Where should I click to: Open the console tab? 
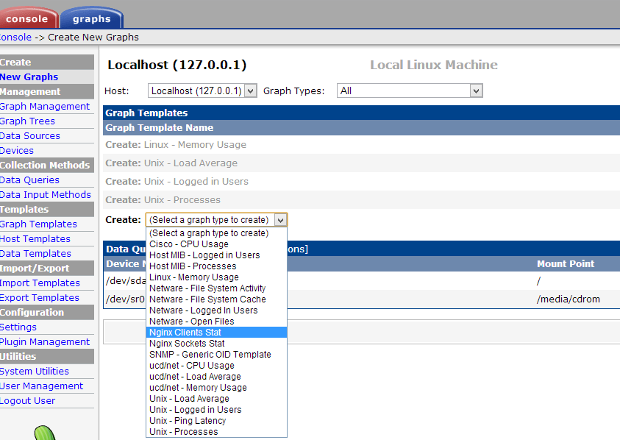click(28, 18)
